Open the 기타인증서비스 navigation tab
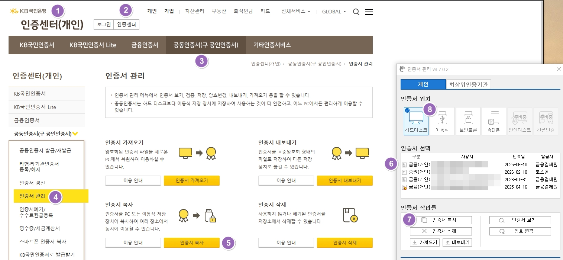 pos(272,45)
